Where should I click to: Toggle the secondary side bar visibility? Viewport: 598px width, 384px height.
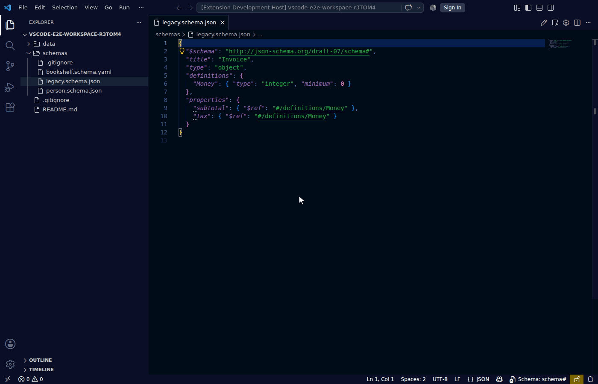click(551, 8)
